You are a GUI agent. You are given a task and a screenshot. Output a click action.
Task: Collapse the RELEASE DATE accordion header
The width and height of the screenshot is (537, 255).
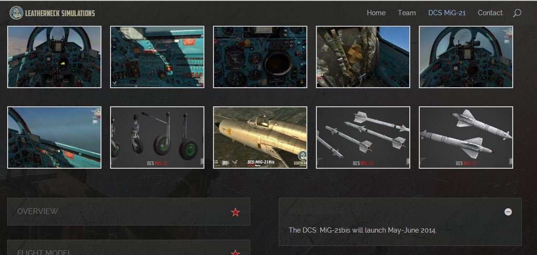[x=400, y=212]
